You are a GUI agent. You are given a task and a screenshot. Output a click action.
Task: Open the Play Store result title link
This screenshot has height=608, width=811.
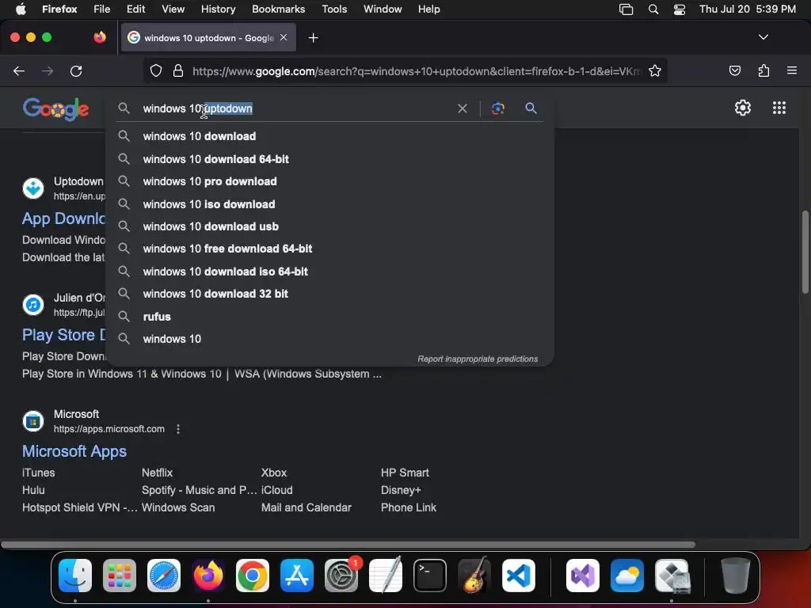(63, 335)
